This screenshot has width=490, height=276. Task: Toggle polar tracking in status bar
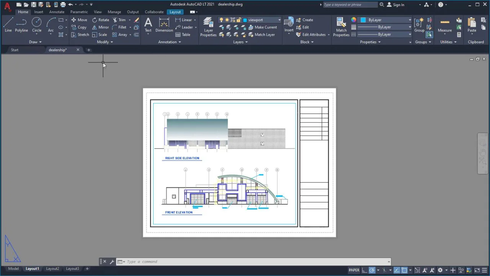pyautogui.click(x=372, y=270)
